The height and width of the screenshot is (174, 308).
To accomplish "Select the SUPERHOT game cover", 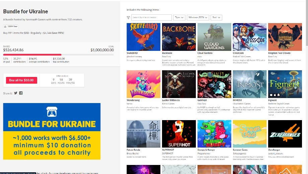I will (179, 134).
